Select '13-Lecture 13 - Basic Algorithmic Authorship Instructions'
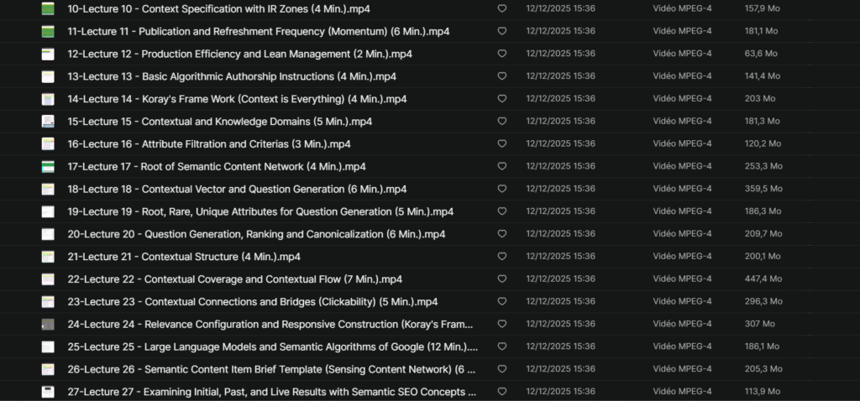Viewport: 860px width, 401px height. pos(232,76)
